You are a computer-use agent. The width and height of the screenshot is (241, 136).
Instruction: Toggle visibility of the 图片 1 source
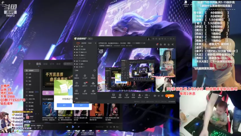coord(75,67)
